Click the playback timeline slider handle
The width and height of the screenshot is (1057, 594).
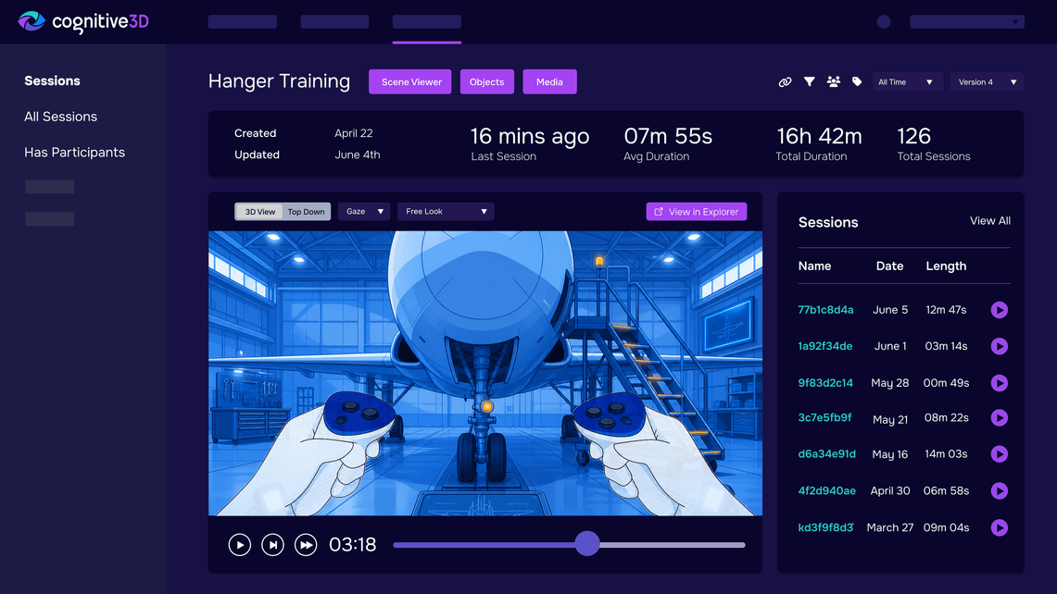tap(587, 543)
